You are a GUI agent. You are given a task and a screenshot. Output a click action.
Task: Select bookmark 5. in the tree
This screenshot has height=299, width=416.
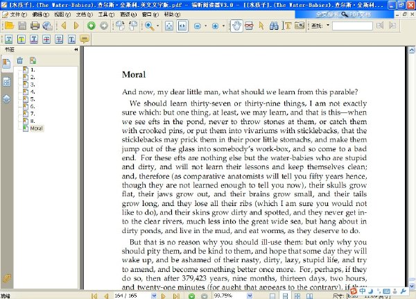click(33, 99)
